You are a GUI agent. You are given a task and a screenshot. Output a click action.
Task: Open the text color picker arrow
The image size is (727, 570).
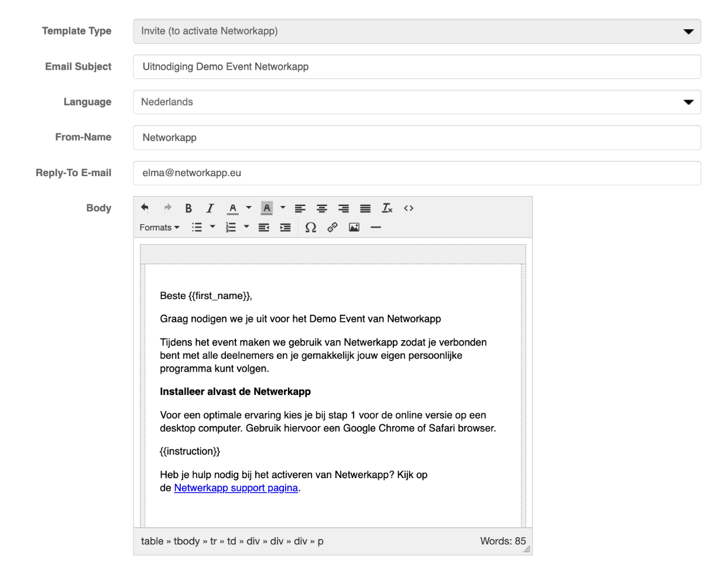click(x=249, y=208)
